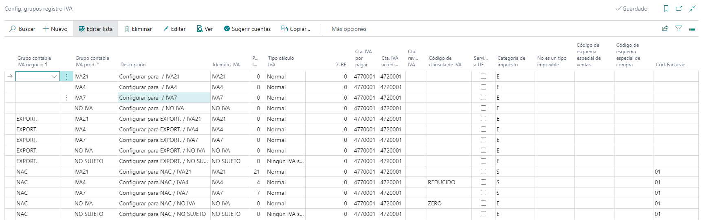The image size is (709, 220).
Task: Open the filter pane funnel icon
Action: pos(678,28)
